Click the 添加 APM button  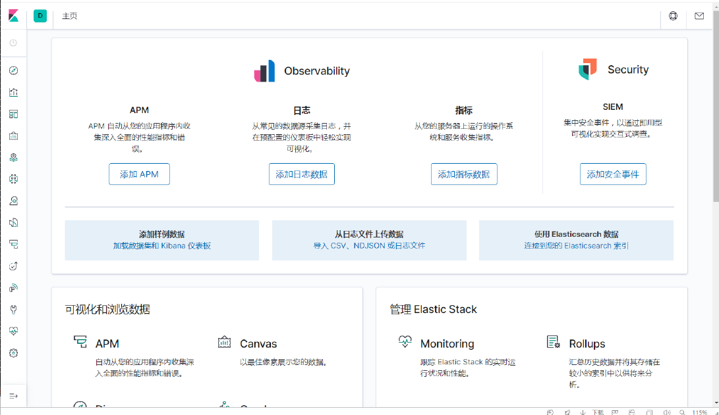pyautogui.click(x=139, y=174)
